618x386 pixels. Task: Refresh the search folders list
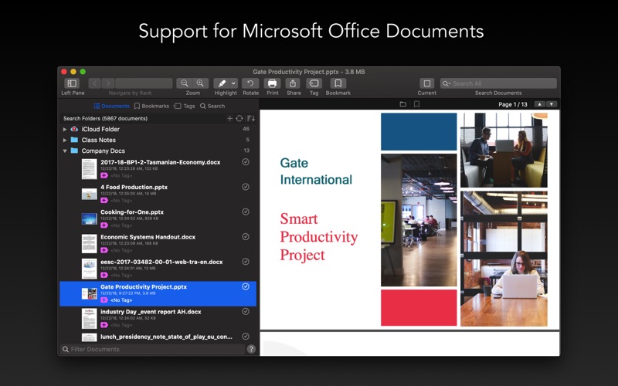239,119
